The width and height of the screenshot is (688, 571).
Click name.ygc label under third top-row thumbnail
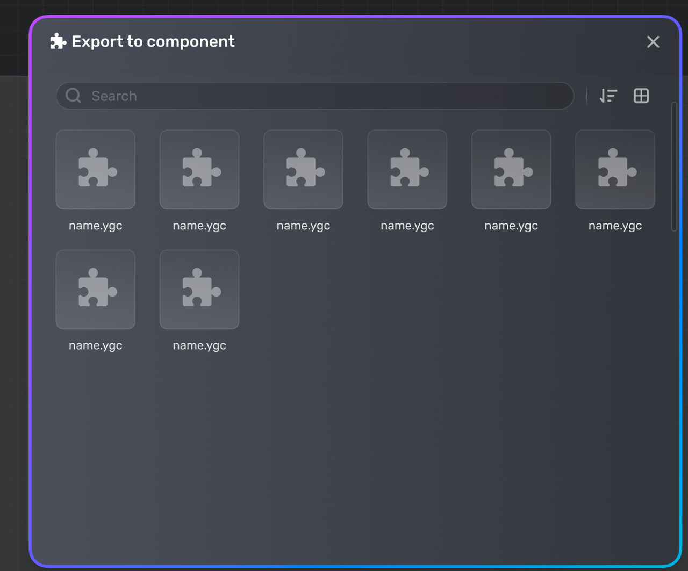[303, 226]
